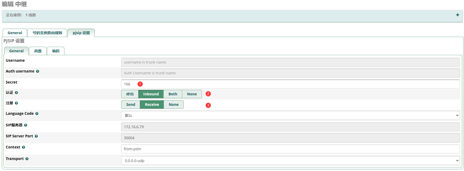Image resolution: width=464 pixels, height=171 pixels.
Task: Show SIP Server Port help icon
Action: pyautogui.click(x=36, y=136)
